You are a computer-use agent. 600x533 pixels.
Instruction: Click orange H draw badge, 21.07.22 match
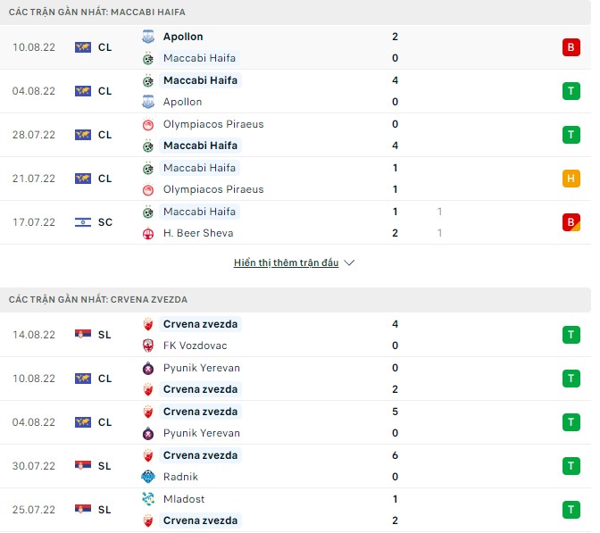(570, 179)
